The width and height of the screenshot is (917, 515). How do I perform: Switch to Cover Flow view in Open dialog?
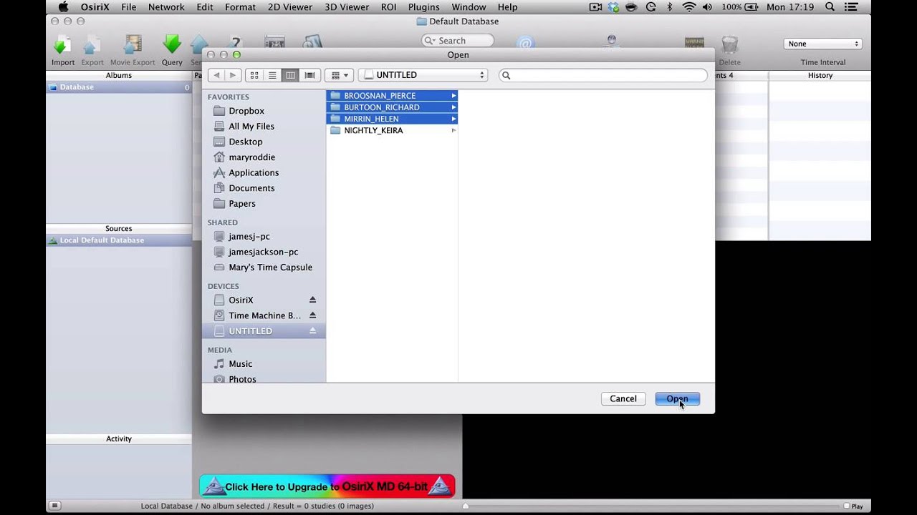(x=309, y=75)
